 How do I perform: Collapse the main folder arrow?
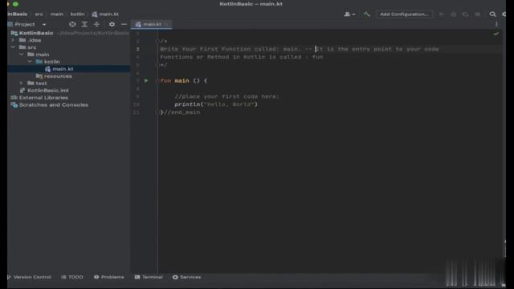click(22, 55)
